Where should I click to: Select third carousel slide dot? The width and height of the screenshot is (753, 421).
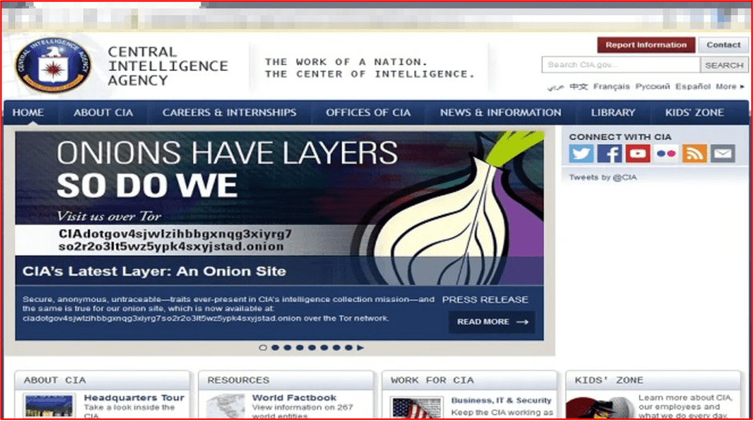[287, 347]
